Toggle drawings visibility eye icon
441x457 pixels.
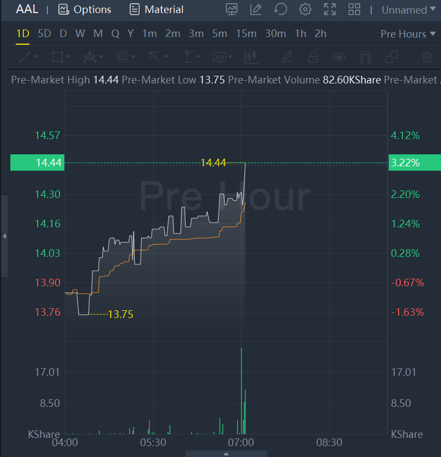340,57
